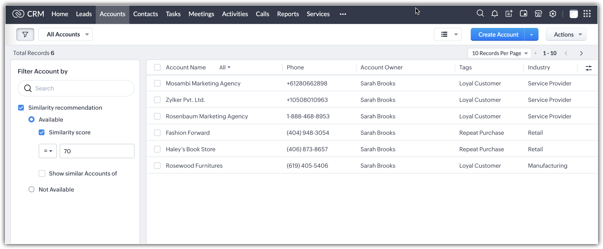Click the filter funnel icon

25,35
